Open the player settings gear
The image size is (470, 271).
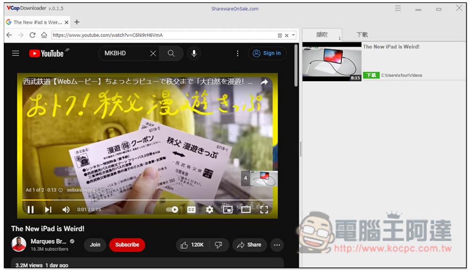(210, 209)
